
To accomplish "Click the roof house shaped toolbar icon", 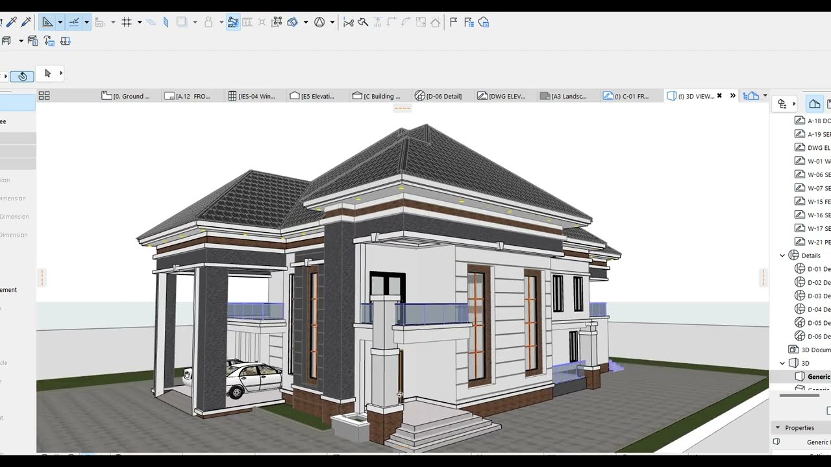I will click(435, 22).
